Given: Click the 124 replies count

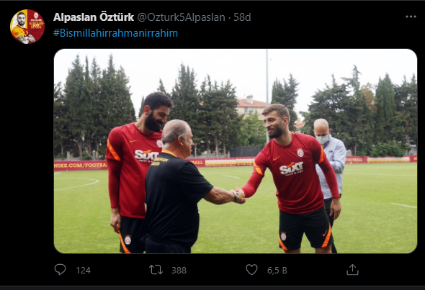Looking at the screenshot, I should coord(84,271).
